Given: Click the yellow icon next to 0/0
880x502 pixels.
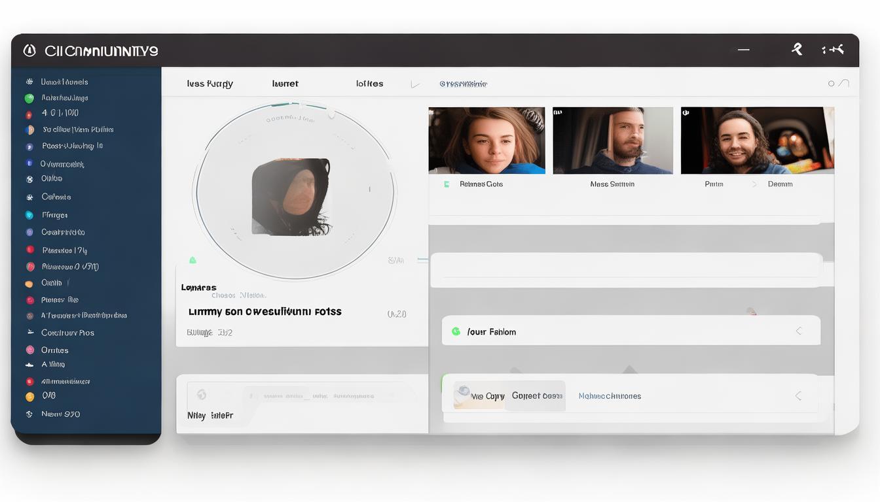Looking at the screenshot, I should [x=29, y=396].
